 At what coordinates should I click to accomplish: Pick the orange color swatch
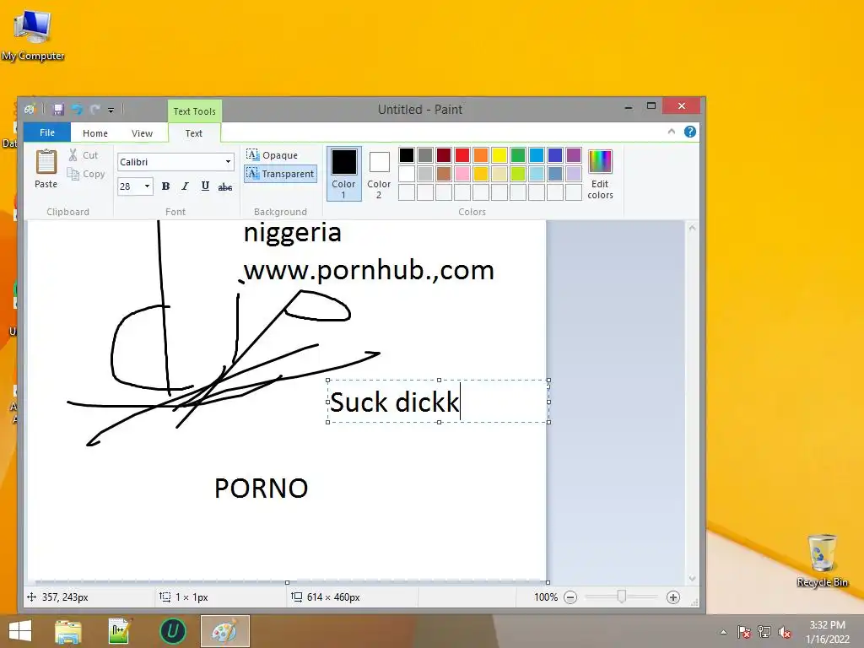tap(480, 155)
